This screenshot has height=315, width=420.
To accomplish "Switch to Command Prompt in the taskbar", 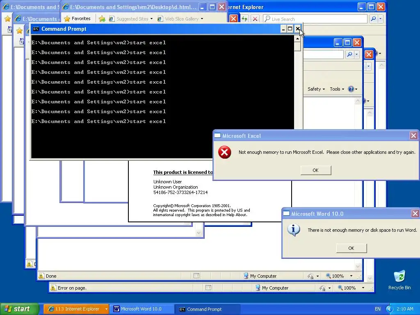I will (x=207, y=309).
